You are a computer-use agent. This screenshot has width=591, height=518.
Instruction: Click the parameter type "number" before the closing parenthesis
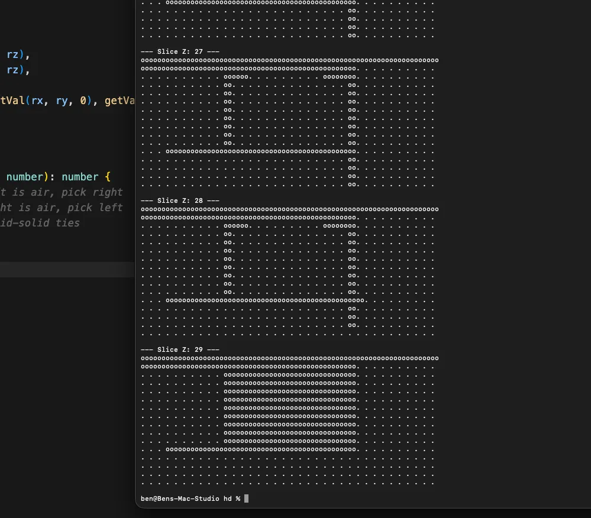[x=26, y=177]
